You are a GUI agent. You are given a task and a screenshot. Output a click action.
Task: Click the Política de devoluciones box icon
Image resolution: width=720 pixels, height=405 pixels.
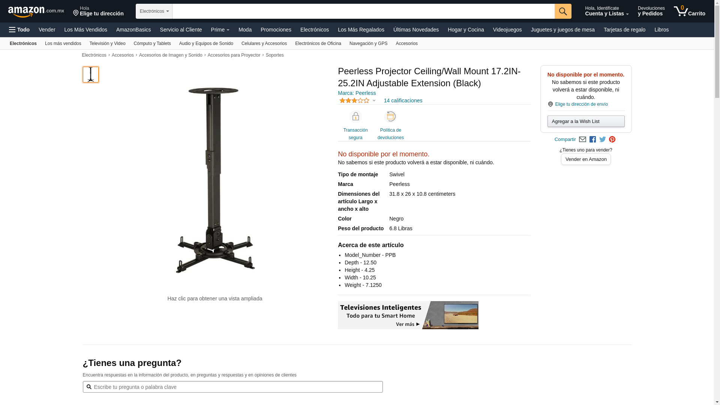(391, 117)
